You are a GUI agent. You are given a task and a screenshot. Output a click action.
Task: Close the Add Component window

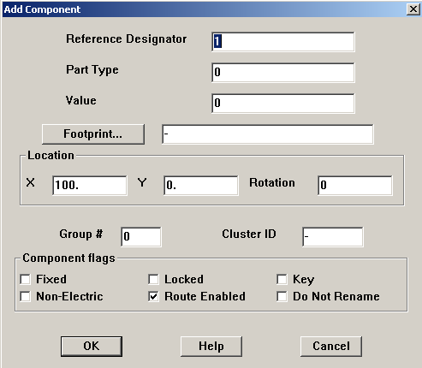(413, 9)
